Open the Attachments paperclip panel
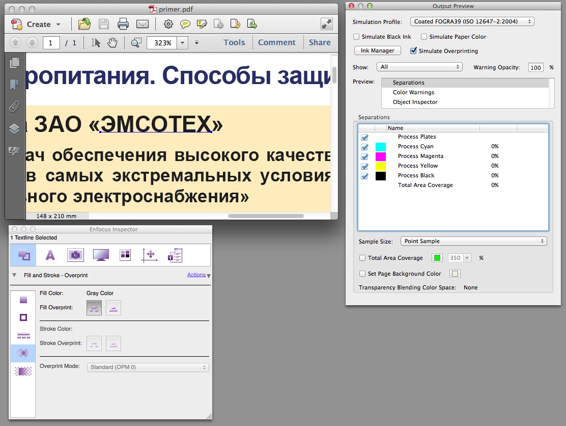Image resolution: width=566 pixels, height=426 pixels. [x=14, y=107]
